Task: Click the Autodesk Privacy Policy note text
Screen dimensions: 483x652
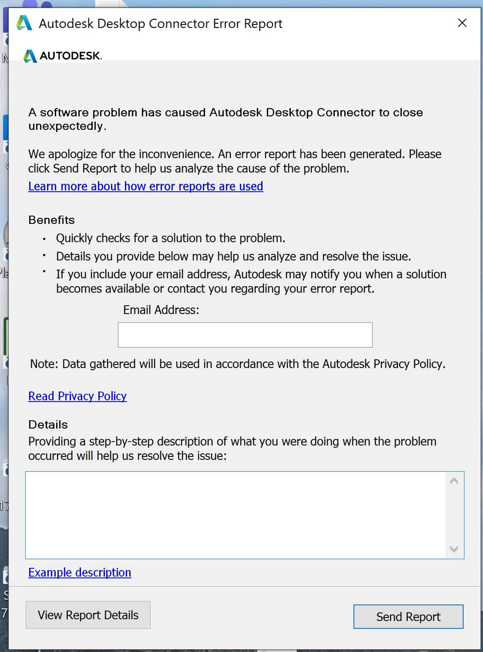Action: [238, 364]
